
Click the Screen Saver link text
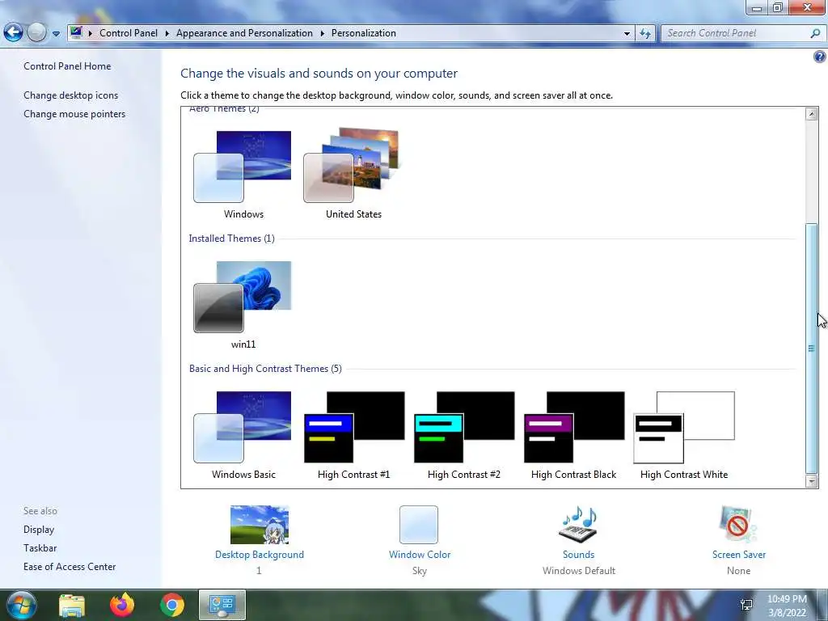pos(739,555)
